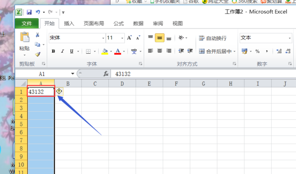The image size is (296, 174).
Task: Click the Paste (粘贴) clipboard icon
Action: (x=24, y=37)
